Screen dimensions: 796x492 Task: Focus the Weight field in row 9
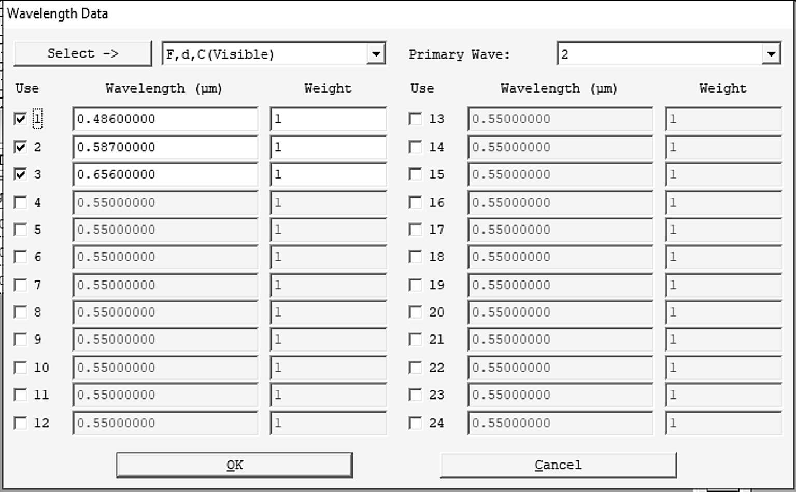(329, 340)
